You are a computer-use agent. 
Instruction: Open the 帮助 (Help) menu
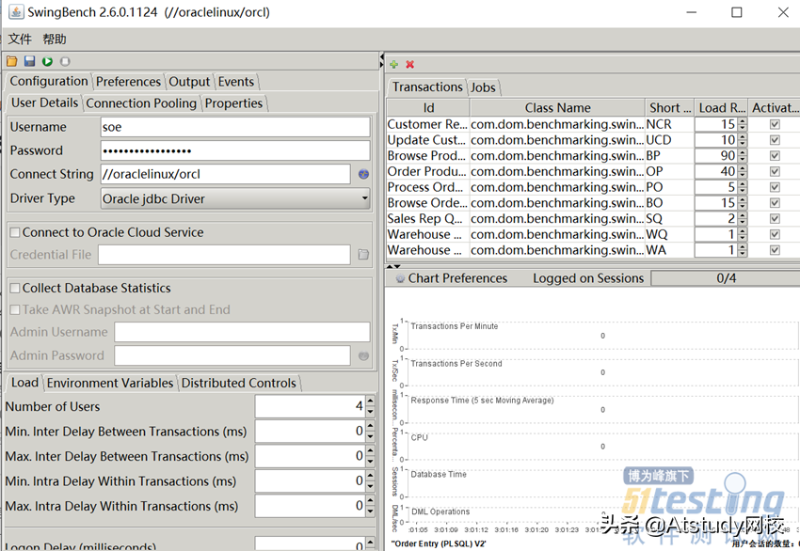55,39
